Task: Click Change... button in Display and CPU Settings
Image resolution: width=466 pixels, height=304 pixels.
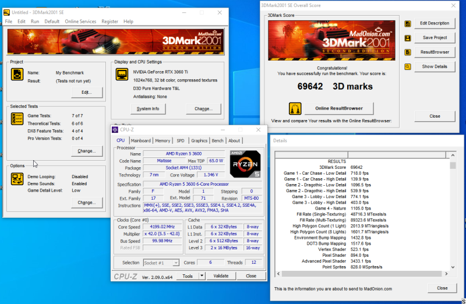Action: pos(203,109)
